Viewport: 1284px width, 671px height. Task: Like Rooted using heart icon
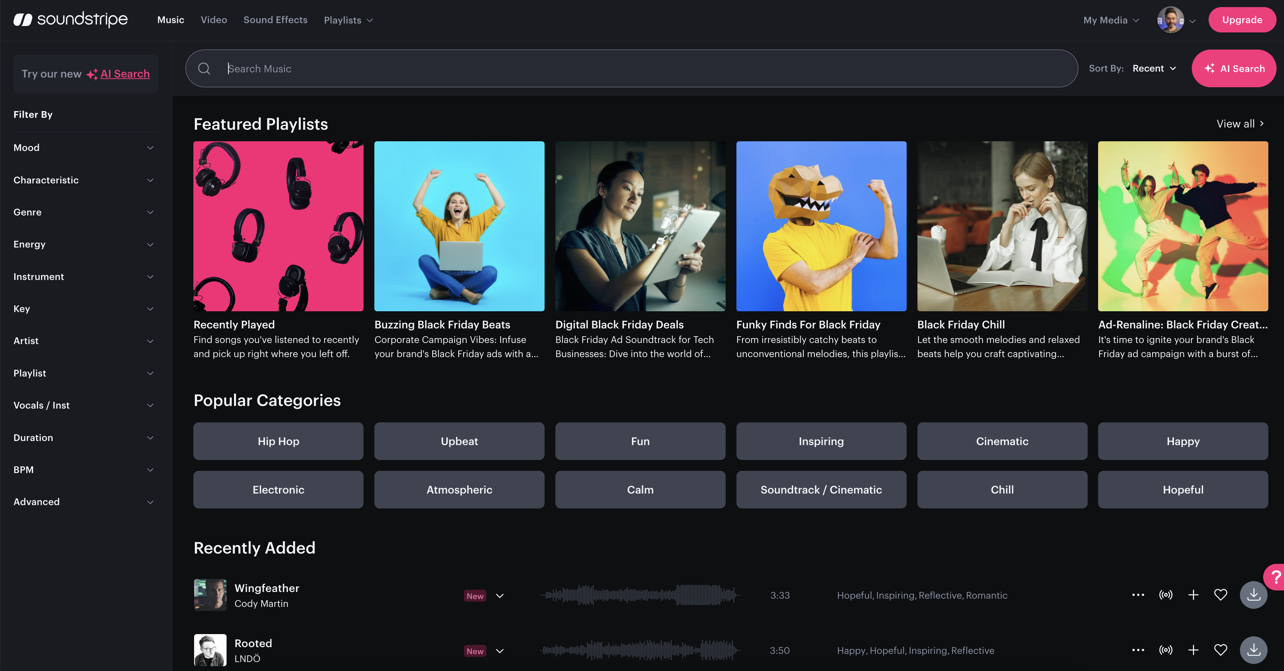click(1220, 650)
